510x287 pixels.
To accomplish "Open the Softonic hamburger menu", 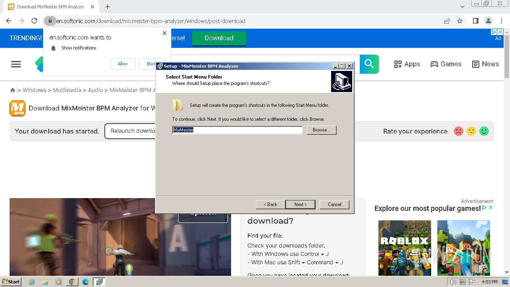I will (16, 64).
